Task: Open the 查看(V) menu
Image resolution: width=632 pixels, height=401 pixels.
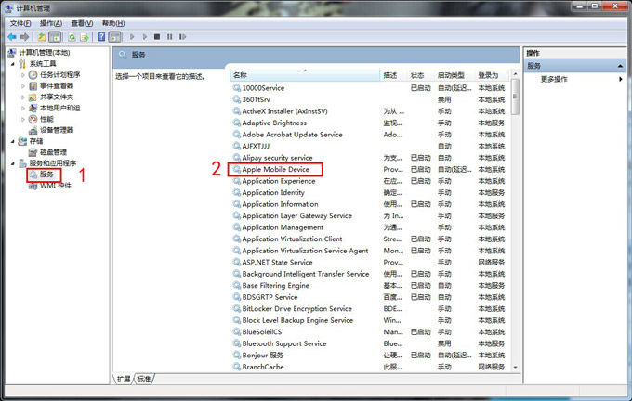Action: [82, 23]
